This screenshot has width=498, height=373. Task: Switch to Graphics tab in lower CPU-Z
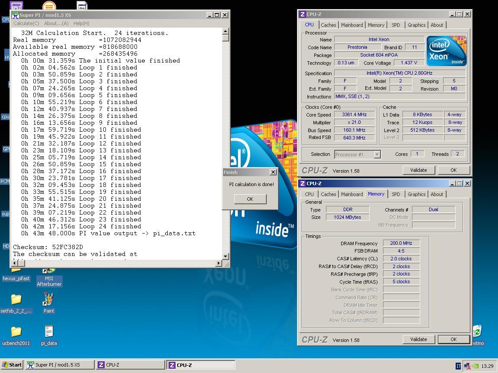[x=416, y=194]
